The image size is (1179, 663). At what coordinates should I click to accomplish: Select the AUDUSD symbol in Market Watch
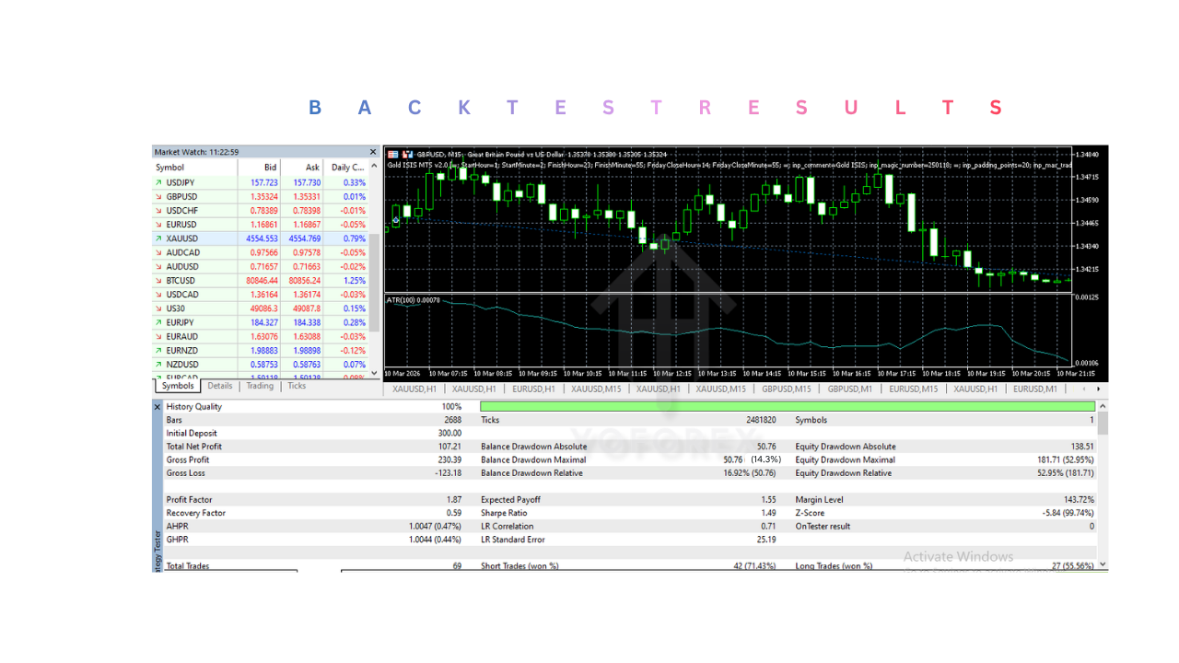182,267
